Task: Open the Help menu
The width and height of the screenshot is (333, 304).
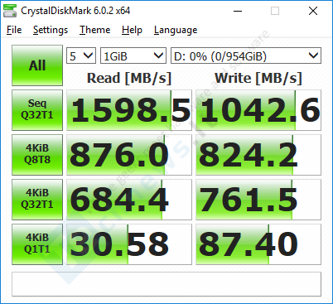Action: point(132,30)
